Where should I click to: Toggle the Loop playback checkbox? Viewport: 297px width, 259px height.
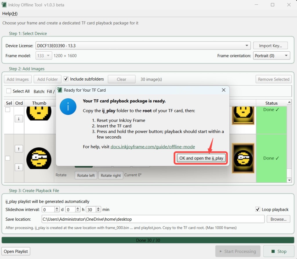[x=258, y=209]
